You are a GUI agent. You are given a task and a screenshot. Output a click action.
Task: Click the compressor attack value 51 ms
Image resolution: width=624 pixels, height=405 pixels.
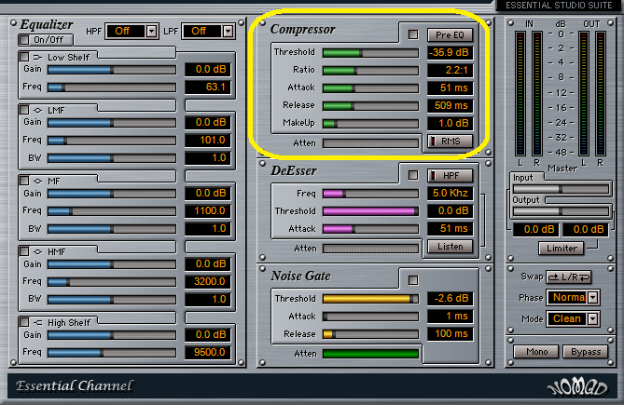pos(450,88)
